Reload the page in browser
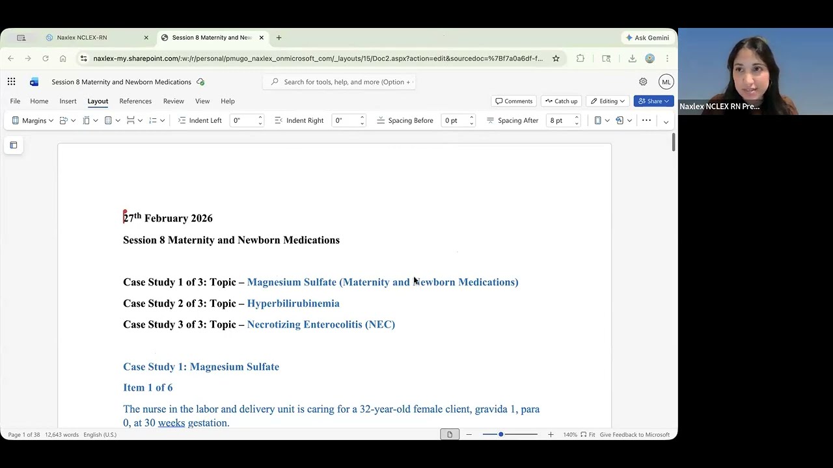 point(46,58)
